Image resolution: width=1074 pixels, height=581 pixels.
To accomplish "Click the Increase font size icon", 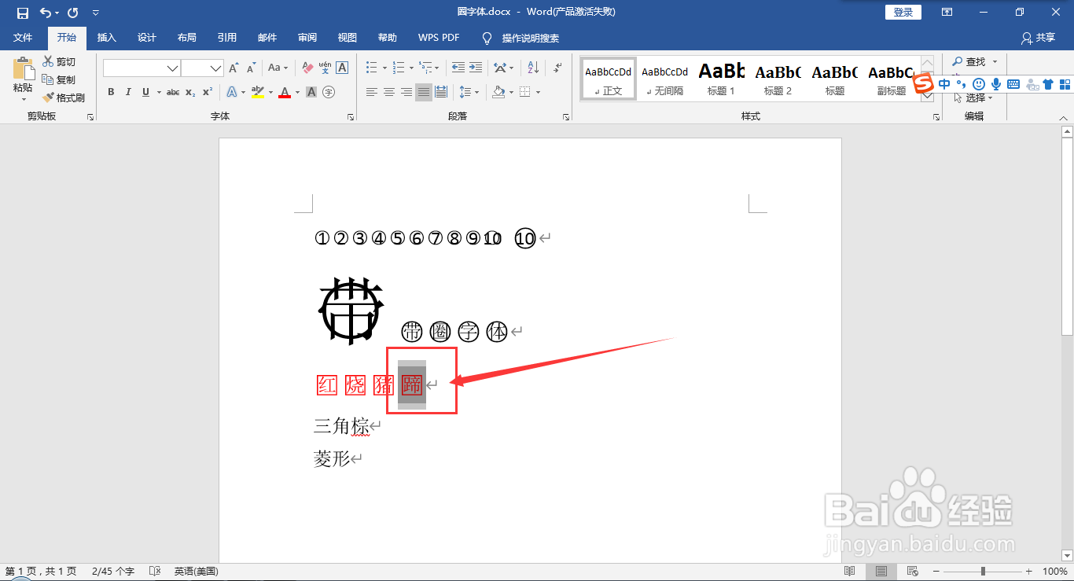I will tap(235, 68).
